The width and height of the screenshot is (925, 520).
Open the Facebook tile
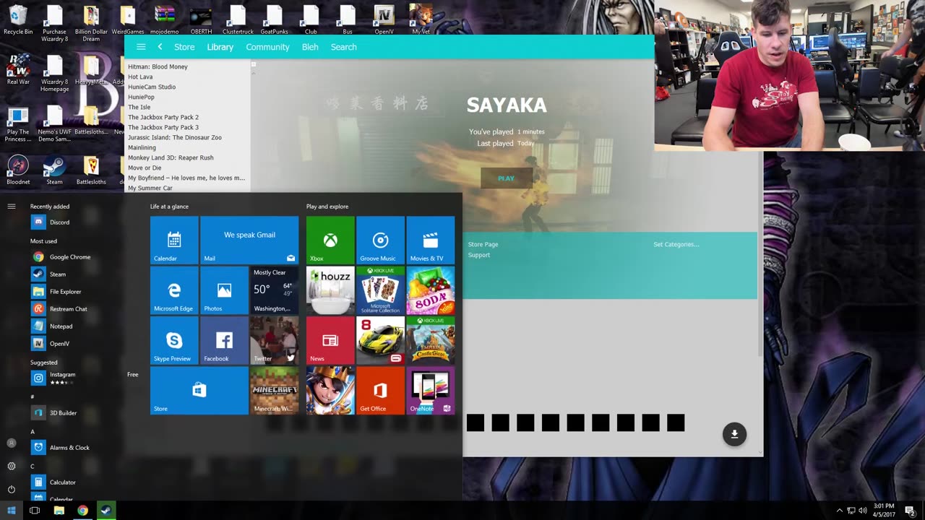pyautogui.click(x=224, y=340)
